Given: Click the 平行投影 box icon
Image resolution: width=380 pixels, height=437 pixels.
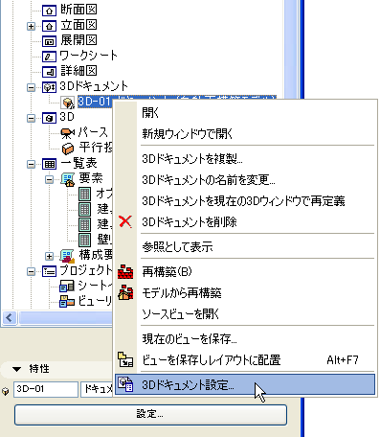Looking at the screenshot, I should point(68,149).
